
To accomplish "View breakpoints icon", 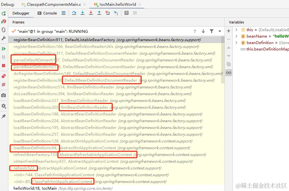I will coord(4,76).
